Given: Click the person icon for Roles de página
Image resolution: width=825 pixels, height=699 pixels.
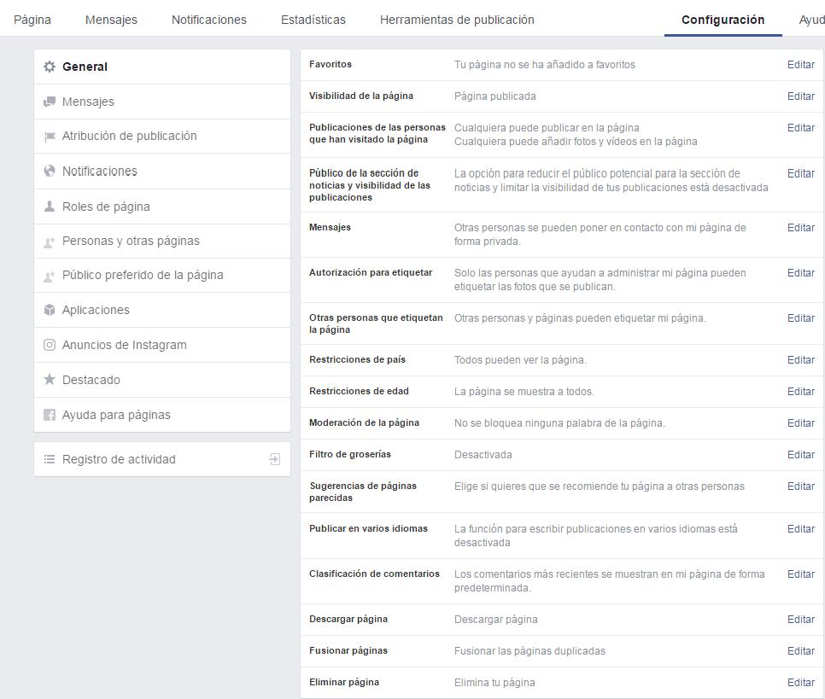Looking at the screenshot, I should (50, 207).
